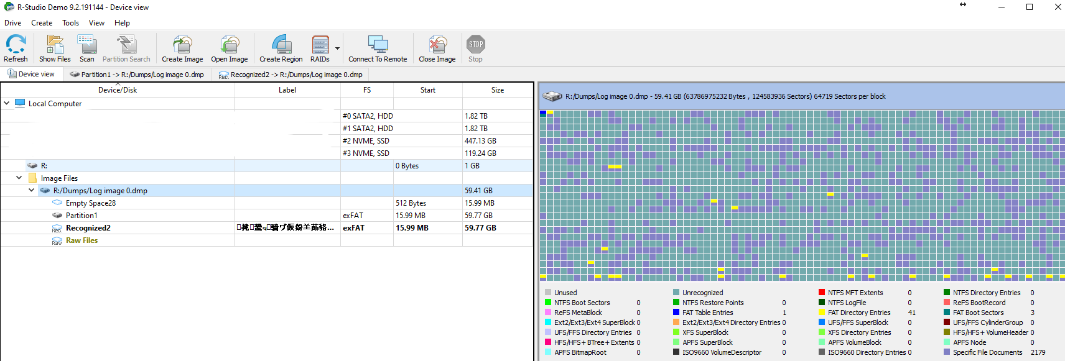
Task: Click the Open Image toolbar icon
Action: tap(229, 48)
